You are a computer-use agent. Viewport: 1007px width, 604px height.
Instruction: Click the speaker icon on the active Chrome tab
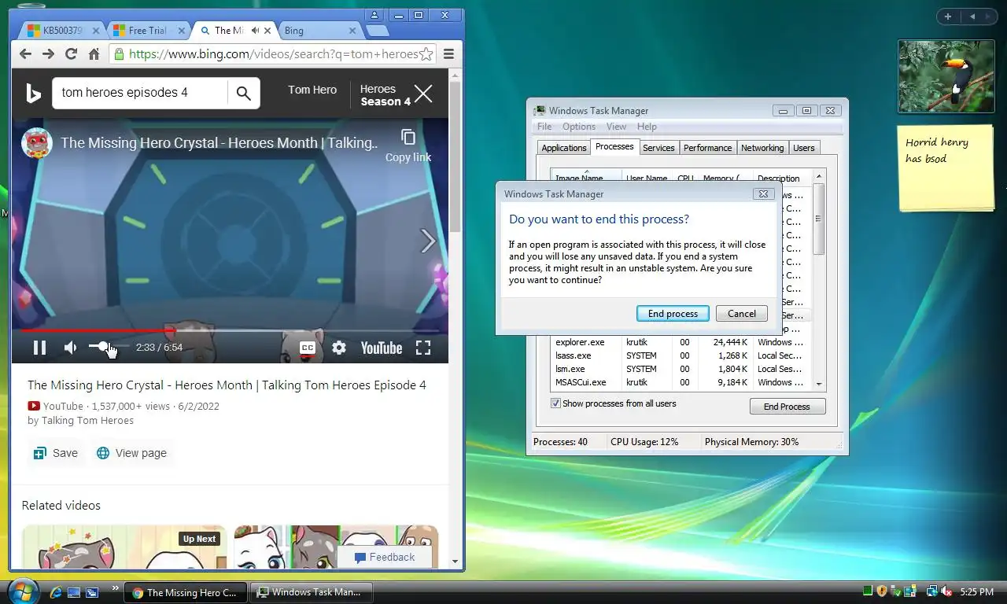point(256,31)
